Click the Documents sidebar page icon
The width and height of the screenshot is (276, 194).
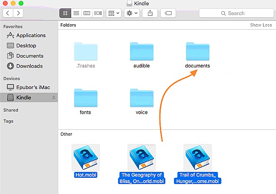(x=10, y=56)
